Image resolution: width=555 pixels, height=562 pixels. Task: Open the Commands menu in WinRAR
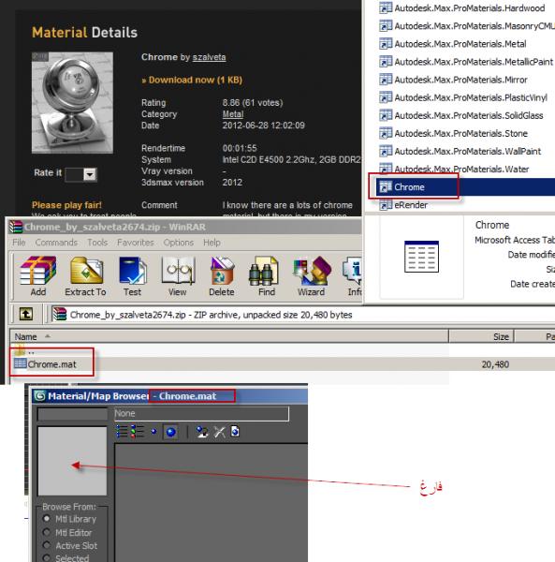tap(56, 243)
